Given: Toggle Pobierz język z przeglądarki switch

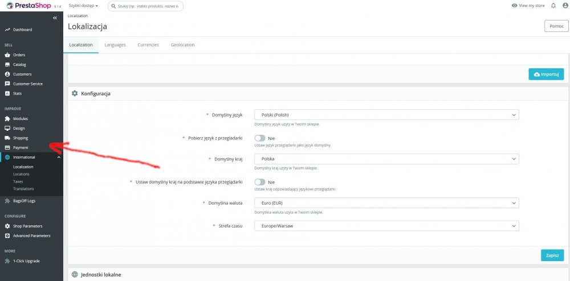Looking at the screenshot, I should (x=260, y=138).
